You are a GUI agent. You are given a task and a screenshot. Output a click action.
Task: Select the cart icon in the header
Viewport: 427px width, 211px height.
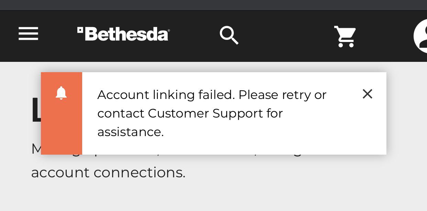click(344, 37)
